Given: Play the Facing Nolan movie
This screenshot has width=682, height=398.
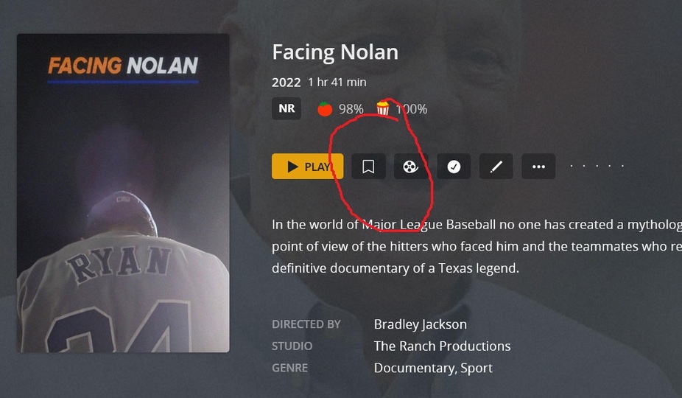Looking at the screenshot, I should (308, 167).
